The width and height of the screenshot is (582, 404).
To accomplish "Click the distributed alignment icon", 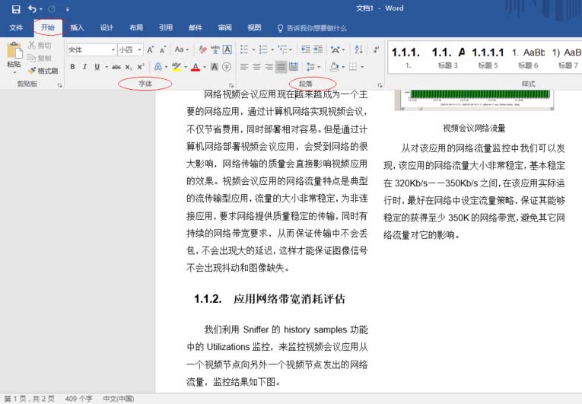I will click(294, 67).
